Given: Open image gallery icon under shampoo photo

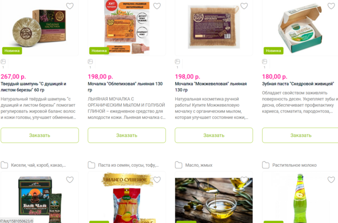Looking at the screenshot, I should click(3, 61).
